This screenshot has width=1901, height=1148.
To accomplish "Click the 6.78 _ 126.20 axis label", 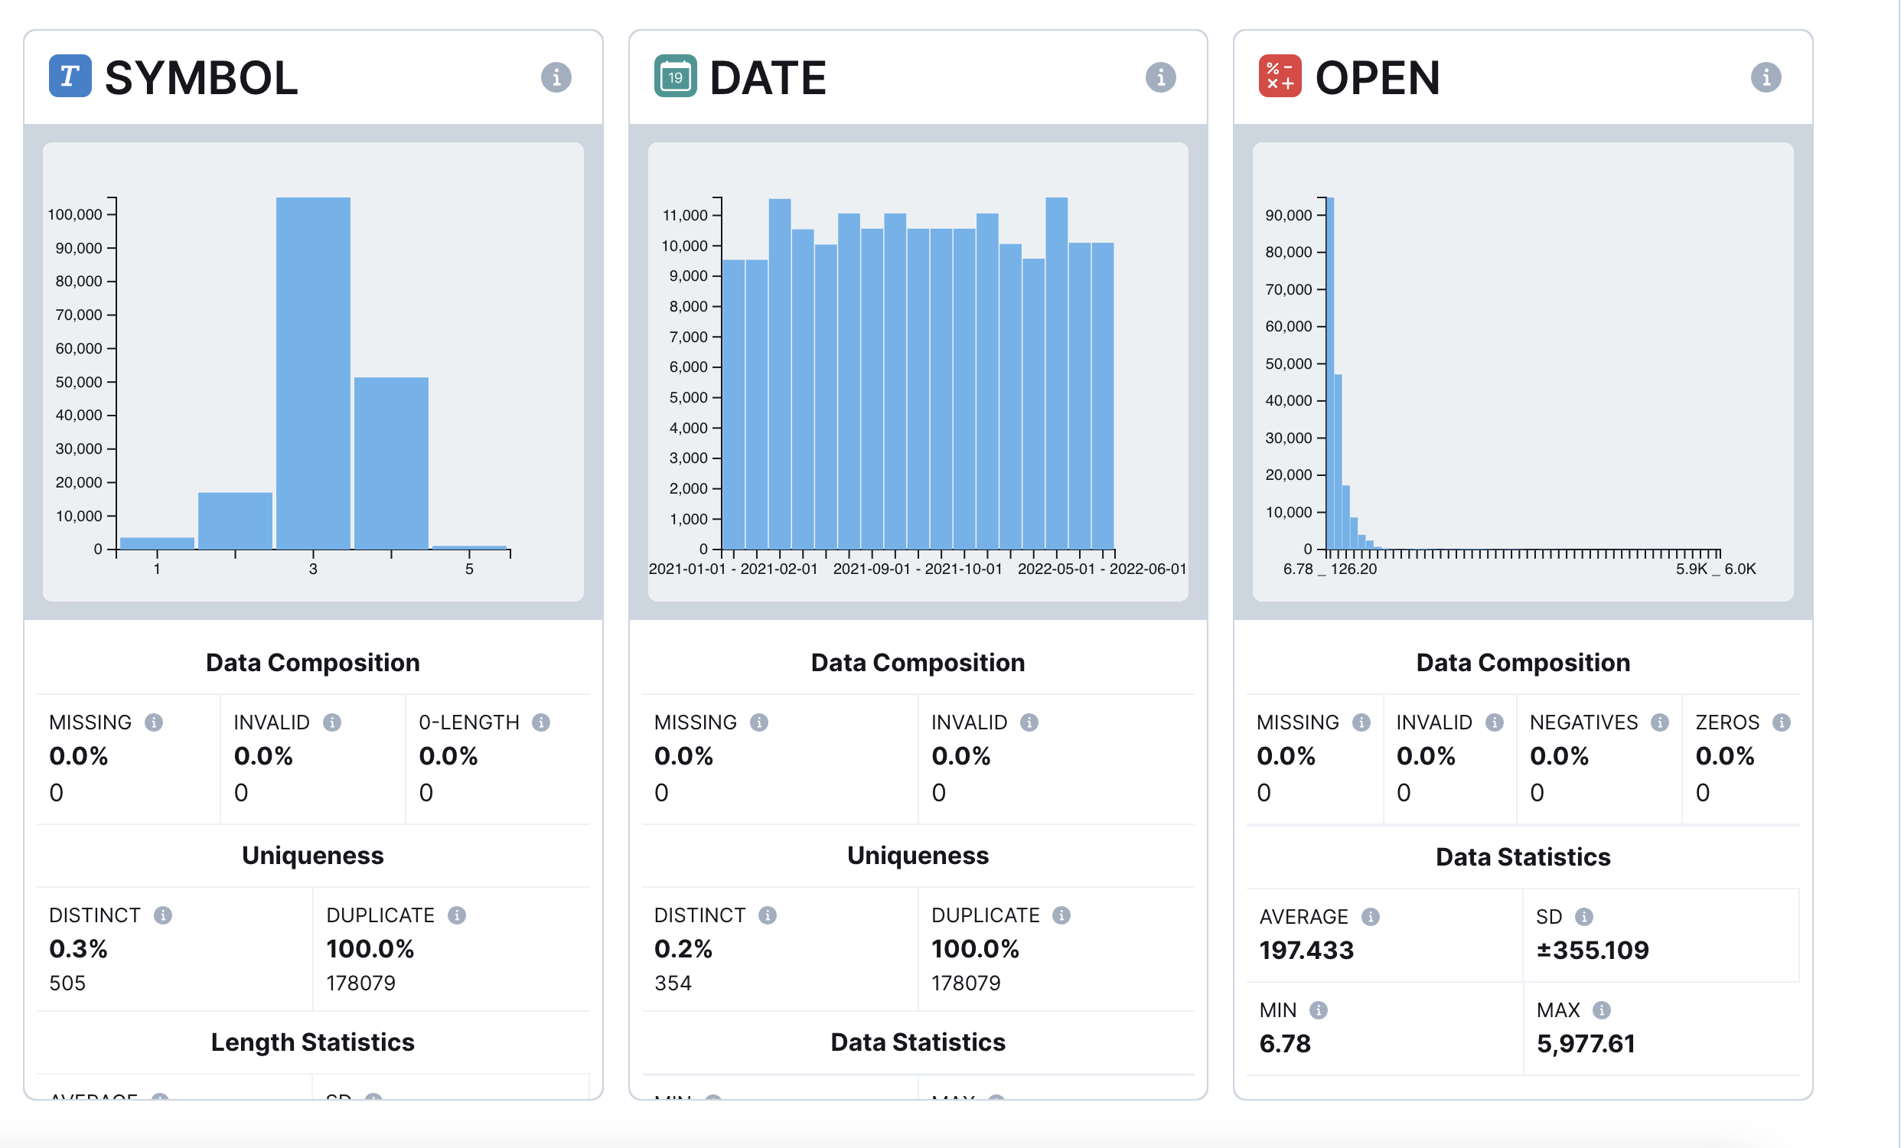I will click(x=1329, y=569).
